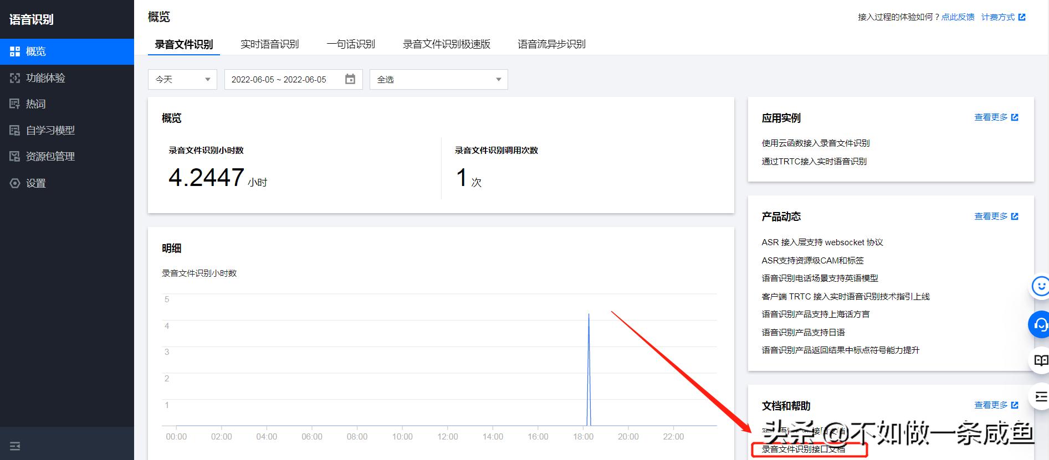Screen dimensions: 1049x460
Task: Click 查看更多 in 产品动态 card
Action: click(991, 216)
